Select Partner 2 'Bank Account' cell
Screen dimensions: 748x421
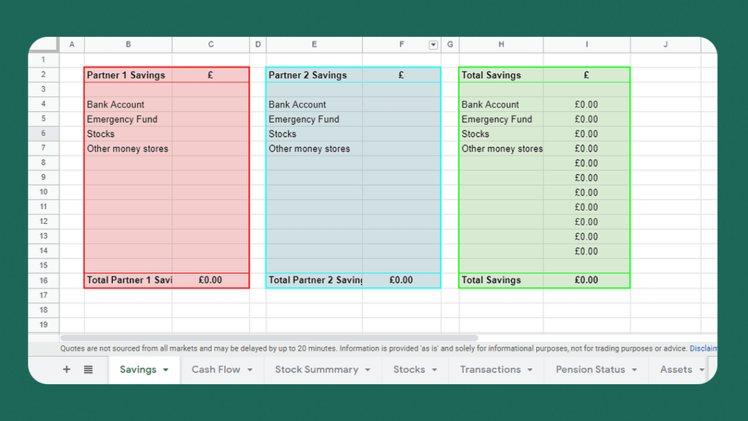click(314, 104)
